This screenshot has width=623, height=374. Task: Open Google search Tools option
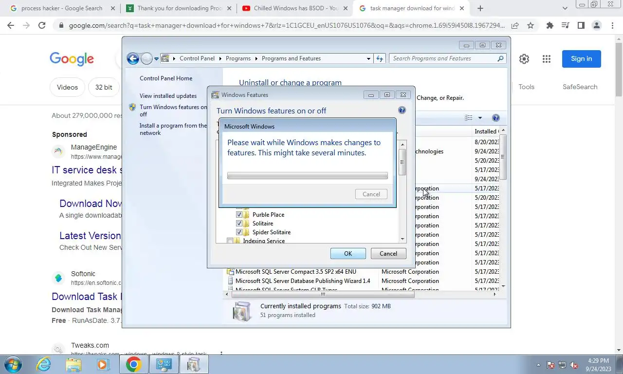click(526, 87)
